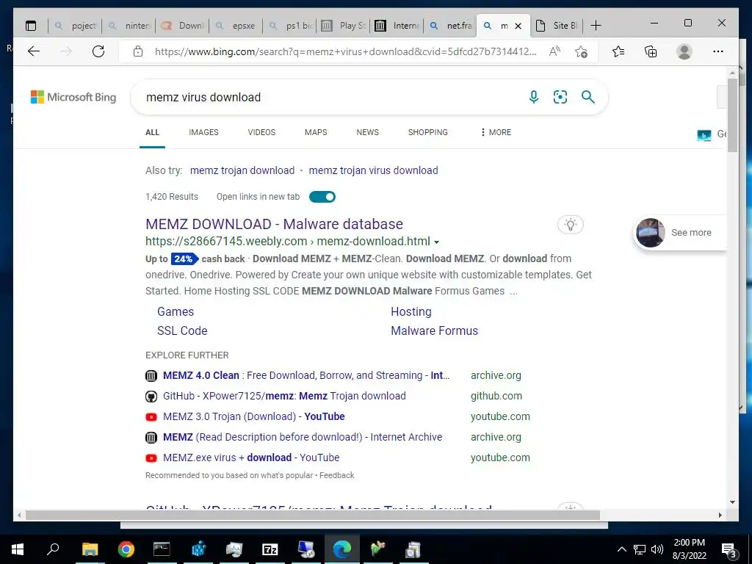The image size is (752, 564).
Task: Turn off Open links in new tab
Action: point(322,197)
